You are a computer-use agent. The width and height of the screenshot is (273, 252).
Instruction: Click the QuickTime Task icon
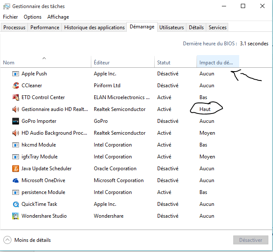coord(16,204)
